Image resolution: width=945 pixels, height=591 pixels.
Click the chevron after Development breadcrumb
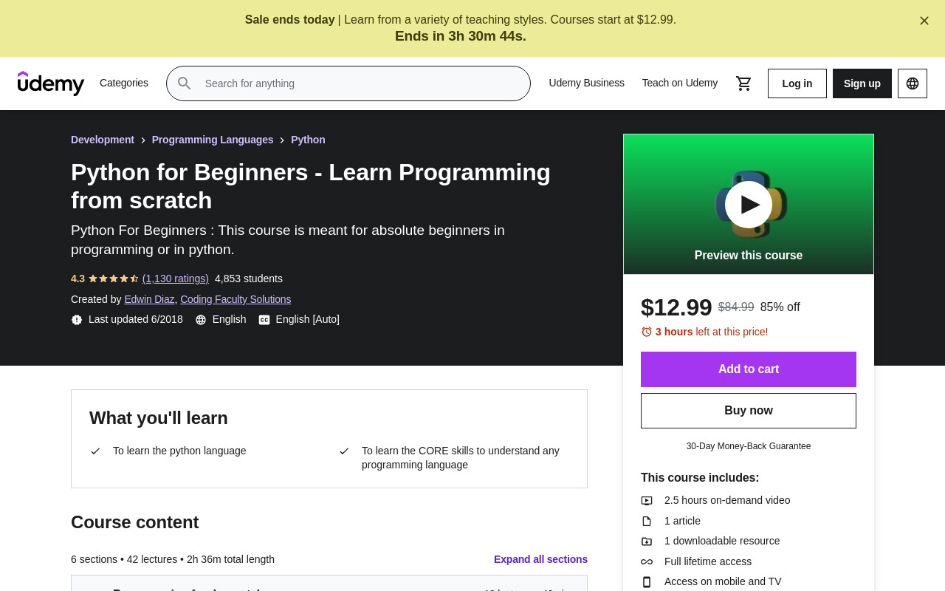coord(143,140)
